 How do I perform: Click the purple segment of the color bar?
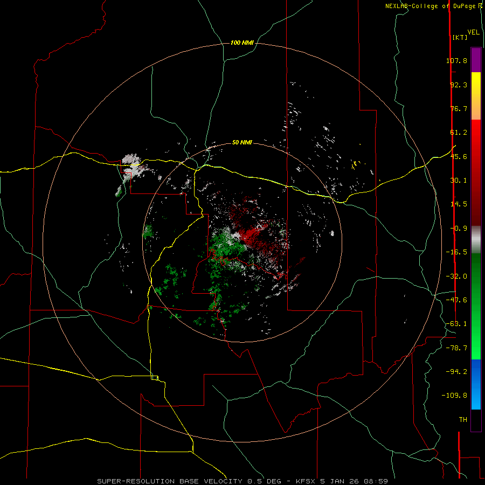click(x=476, y=60)
